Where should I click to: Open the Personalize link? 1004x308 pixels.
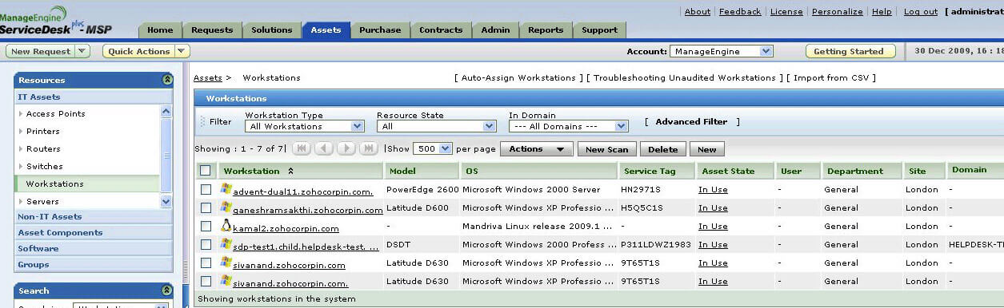pos(837,12)
